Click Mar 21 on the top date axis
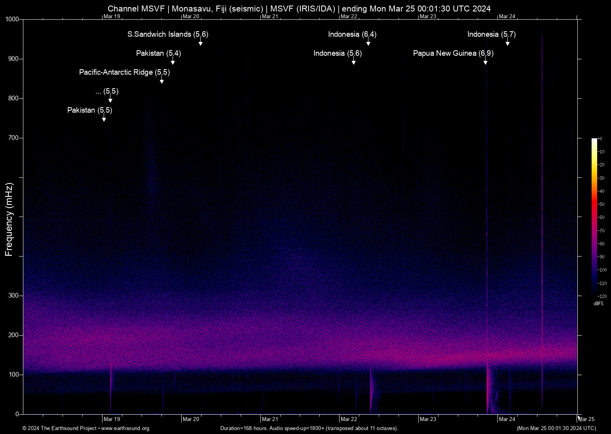The height and width of the screenshot is (434, 611). (x=270, y=17)
